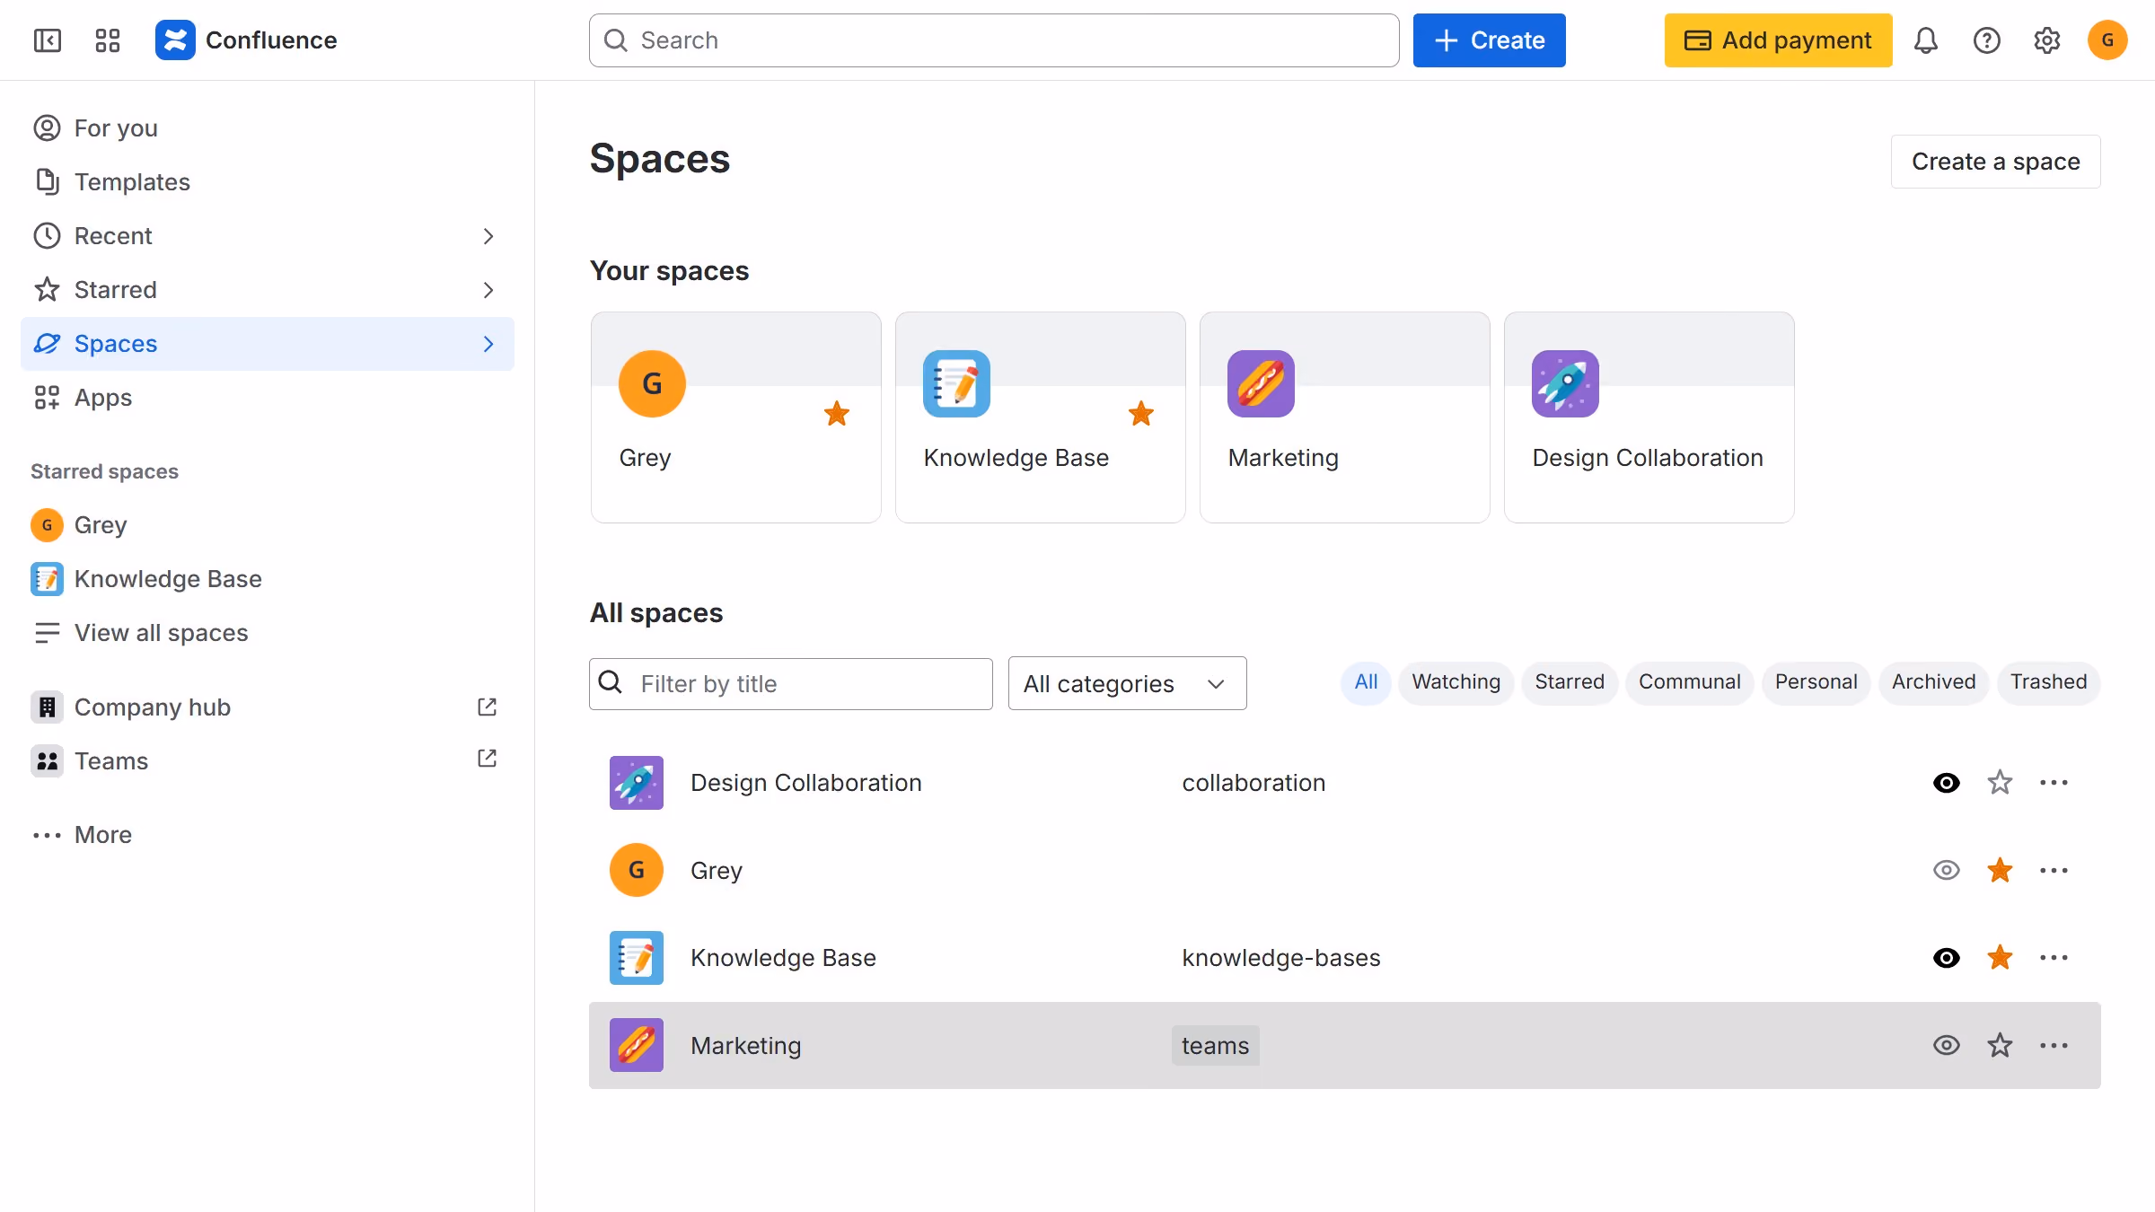Click the Search field
This screenshot has width=2155, height=1212.
[x=994, y=40]
